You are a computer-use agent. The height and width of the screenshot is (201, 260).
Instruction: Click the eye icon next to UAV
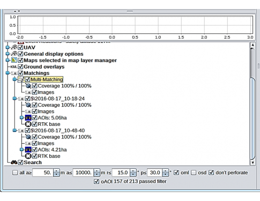(14, 48)
